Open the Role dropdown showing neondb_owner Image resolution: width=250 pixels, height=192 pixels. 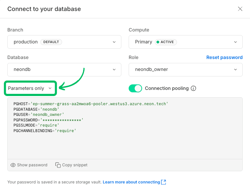point(186,70)
